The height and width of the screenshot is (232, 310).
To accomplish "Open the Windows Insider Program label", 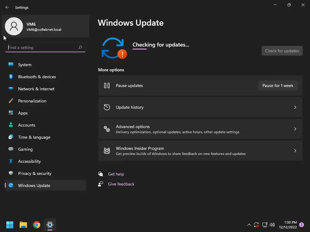I will click(x=140, y=148).
